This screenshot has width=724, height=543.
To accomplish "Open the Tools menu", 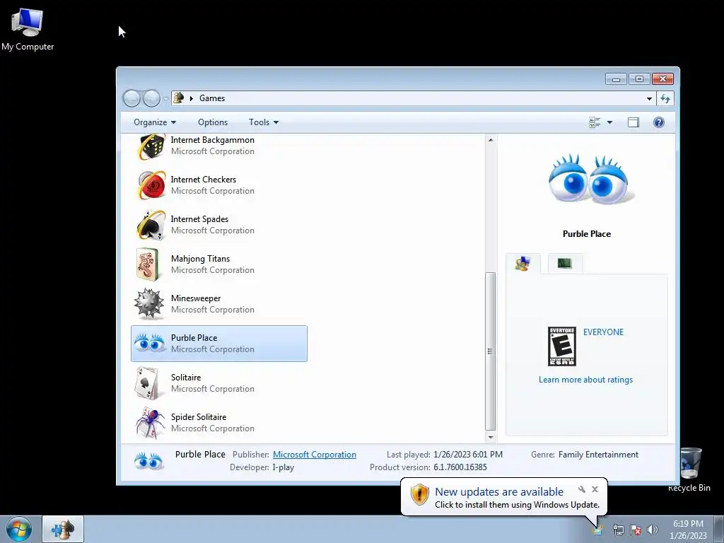I will pyautogui.click(x=264, y=122).
